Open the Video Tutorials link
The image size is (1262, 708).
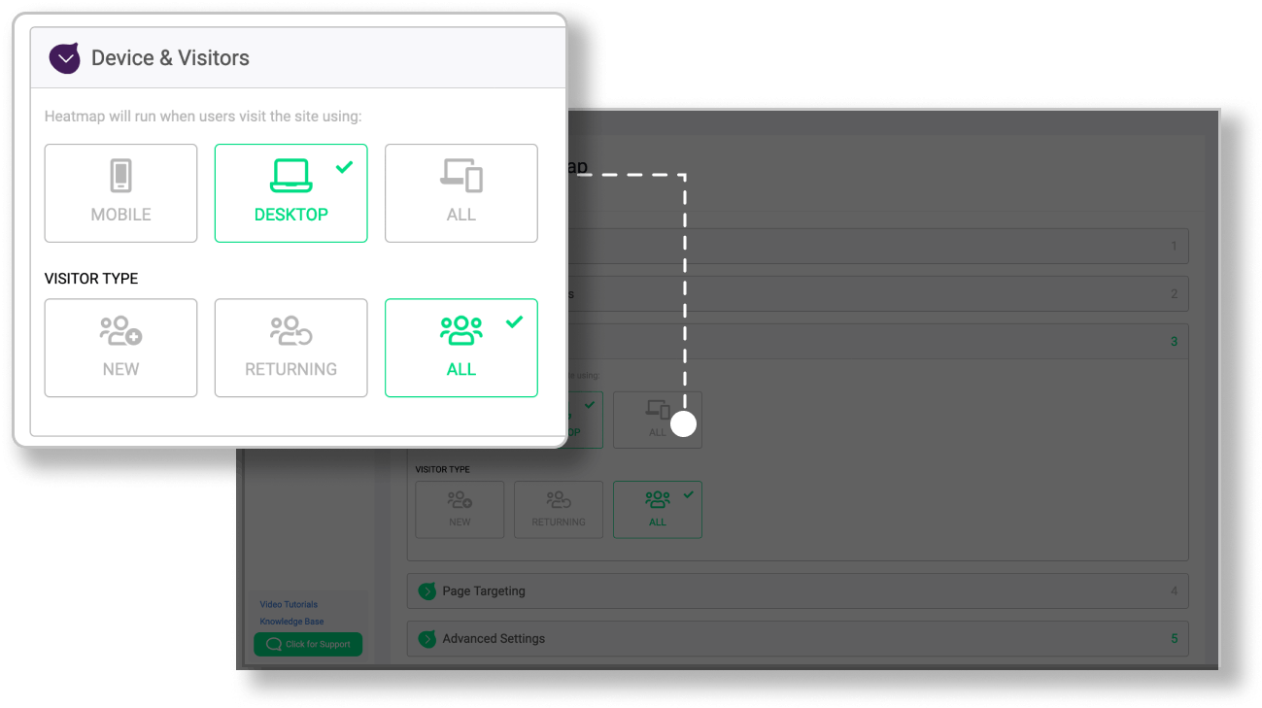point(288,604)
